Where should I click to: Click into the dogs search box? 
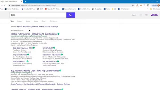coord(38,15)
